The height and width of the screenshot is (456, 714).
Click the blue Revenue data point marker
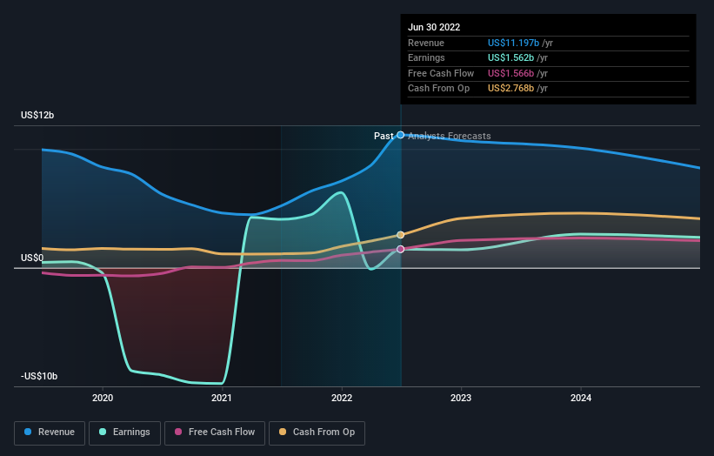pyautogui.click(x=400, y=135)
